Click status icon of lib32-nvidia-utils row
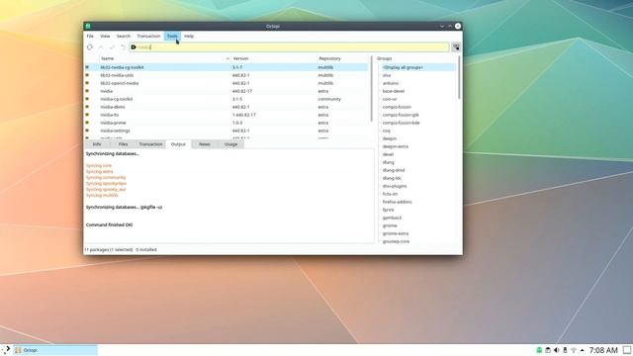 point(87,75)
